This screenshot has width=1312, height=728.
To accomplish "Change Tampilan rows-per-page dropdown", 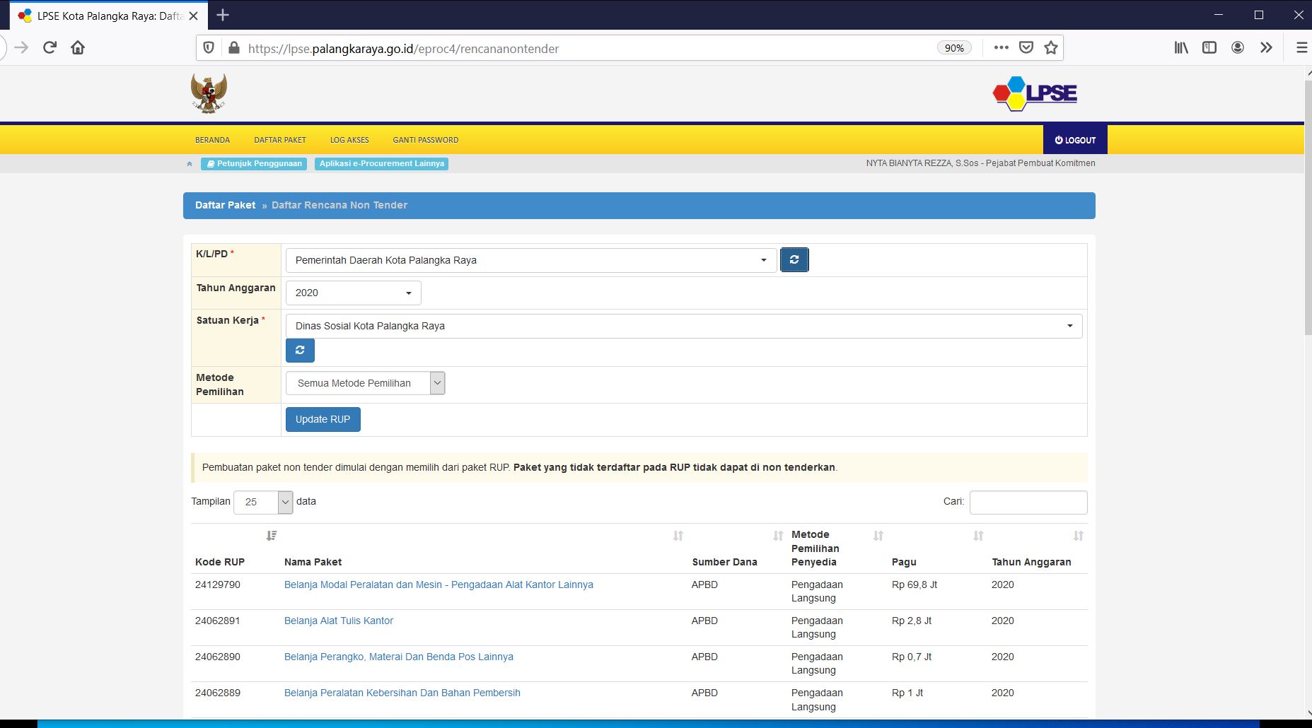I will coord(263,502).
